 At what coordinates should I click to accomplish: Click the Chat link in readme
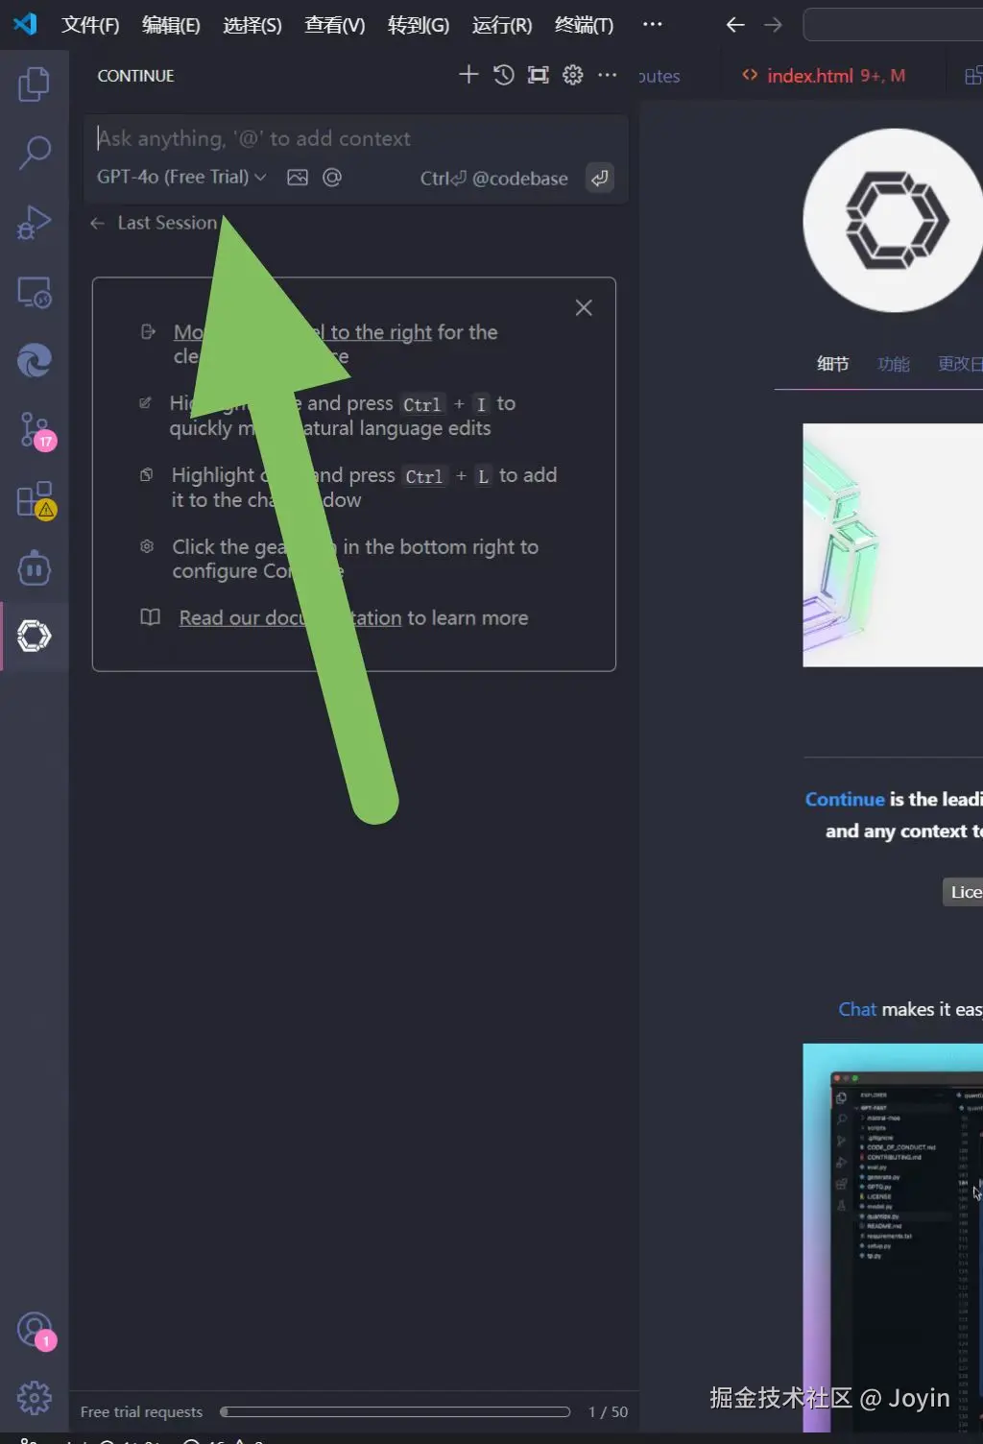(857, 1009)
